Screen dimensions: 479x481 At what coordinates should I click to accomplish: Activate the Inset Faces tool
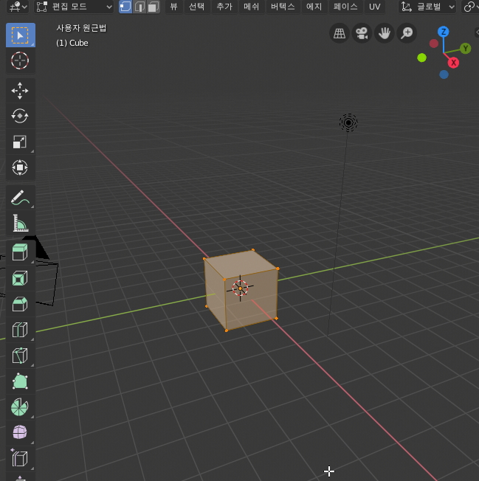[x=20, y=278]
